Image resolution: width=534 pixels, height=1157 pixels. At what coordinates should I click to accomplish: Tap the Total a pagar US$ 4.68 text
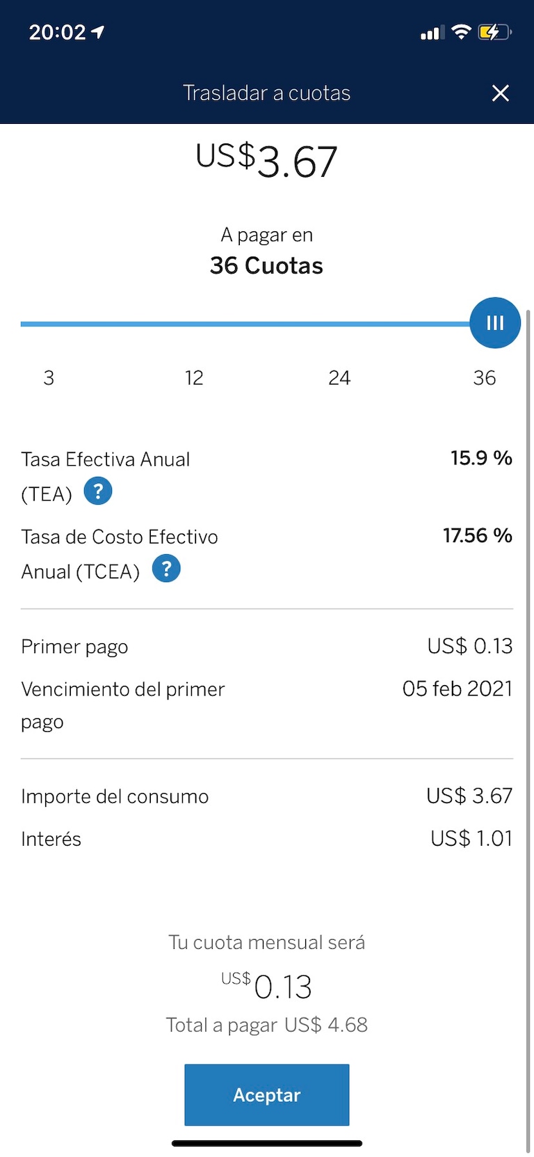coord(266,1025)
